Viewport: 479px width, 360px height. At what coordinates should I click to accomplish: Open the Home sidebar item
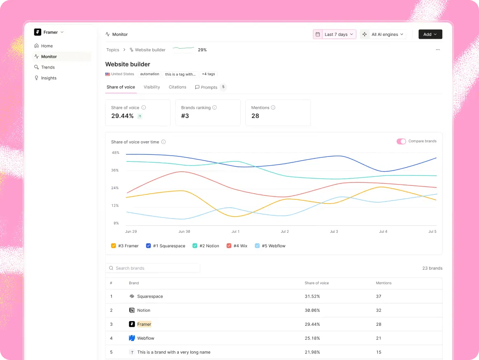point(62,46)
